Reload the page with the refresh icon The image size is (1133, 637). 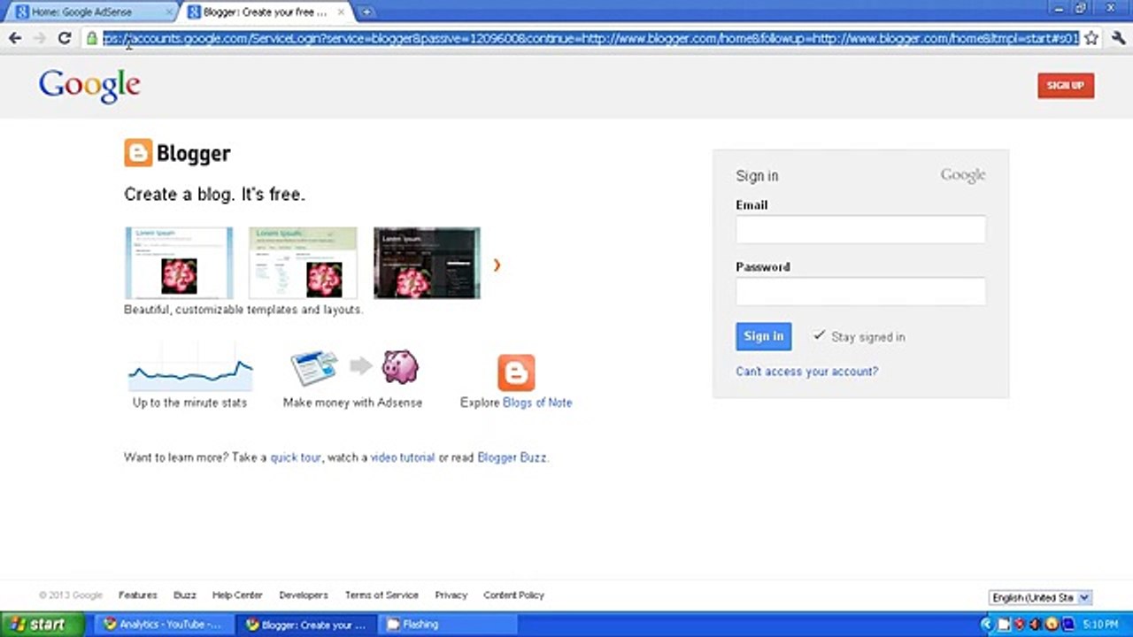click(x=64, y=38)
